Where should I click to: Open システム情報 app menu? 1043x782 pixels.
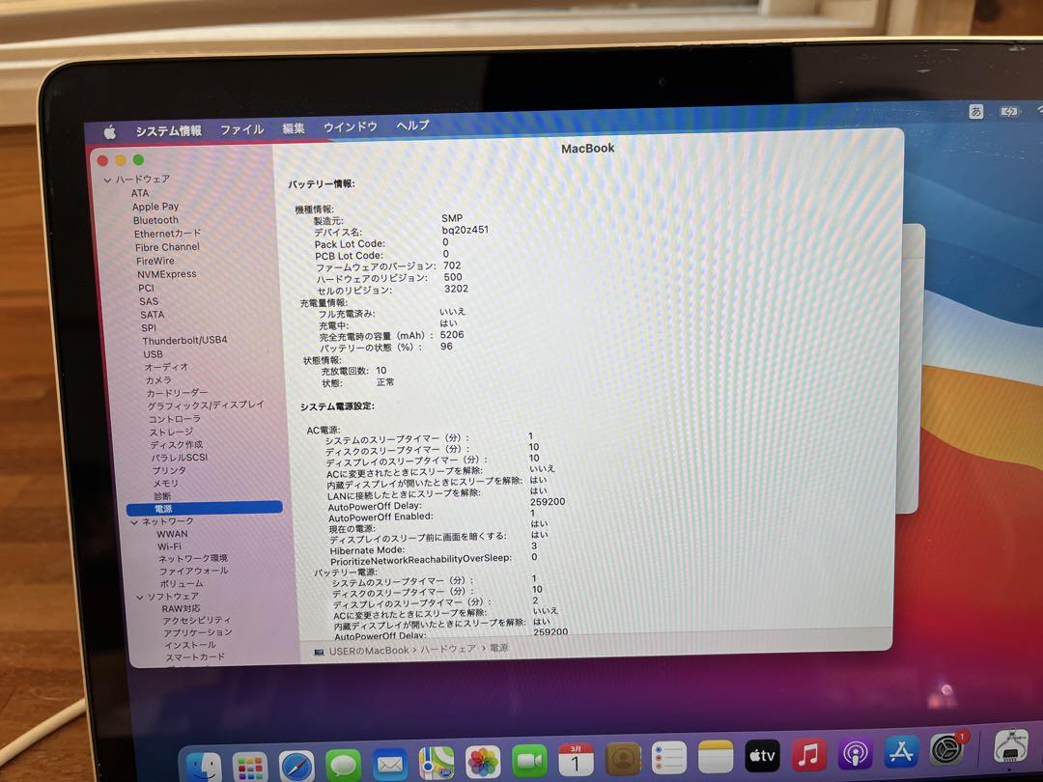click(168, 130)
